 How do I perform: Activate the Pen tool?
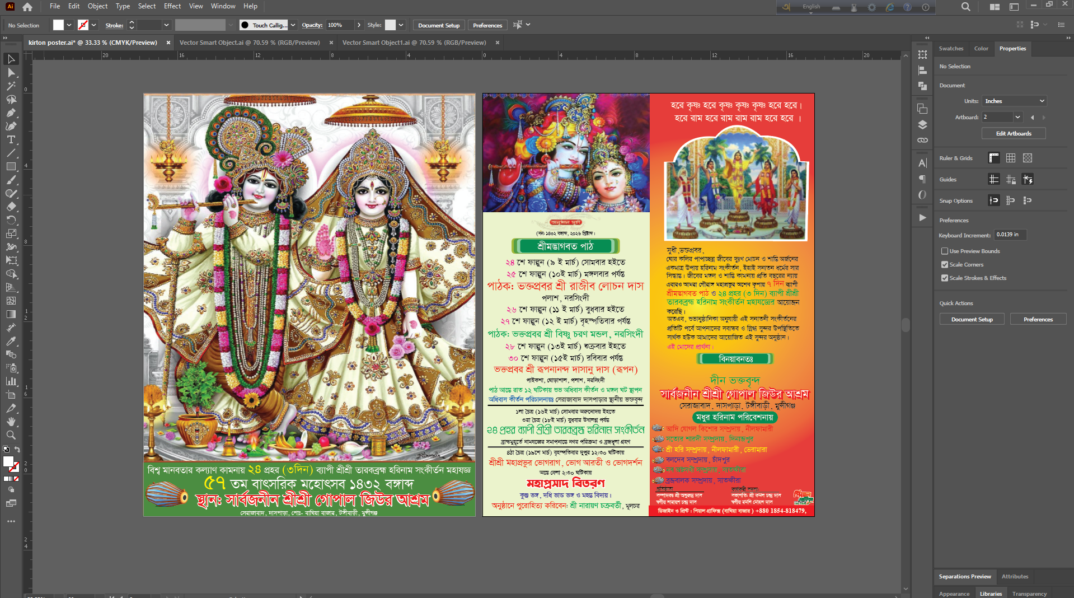[11, 113]
